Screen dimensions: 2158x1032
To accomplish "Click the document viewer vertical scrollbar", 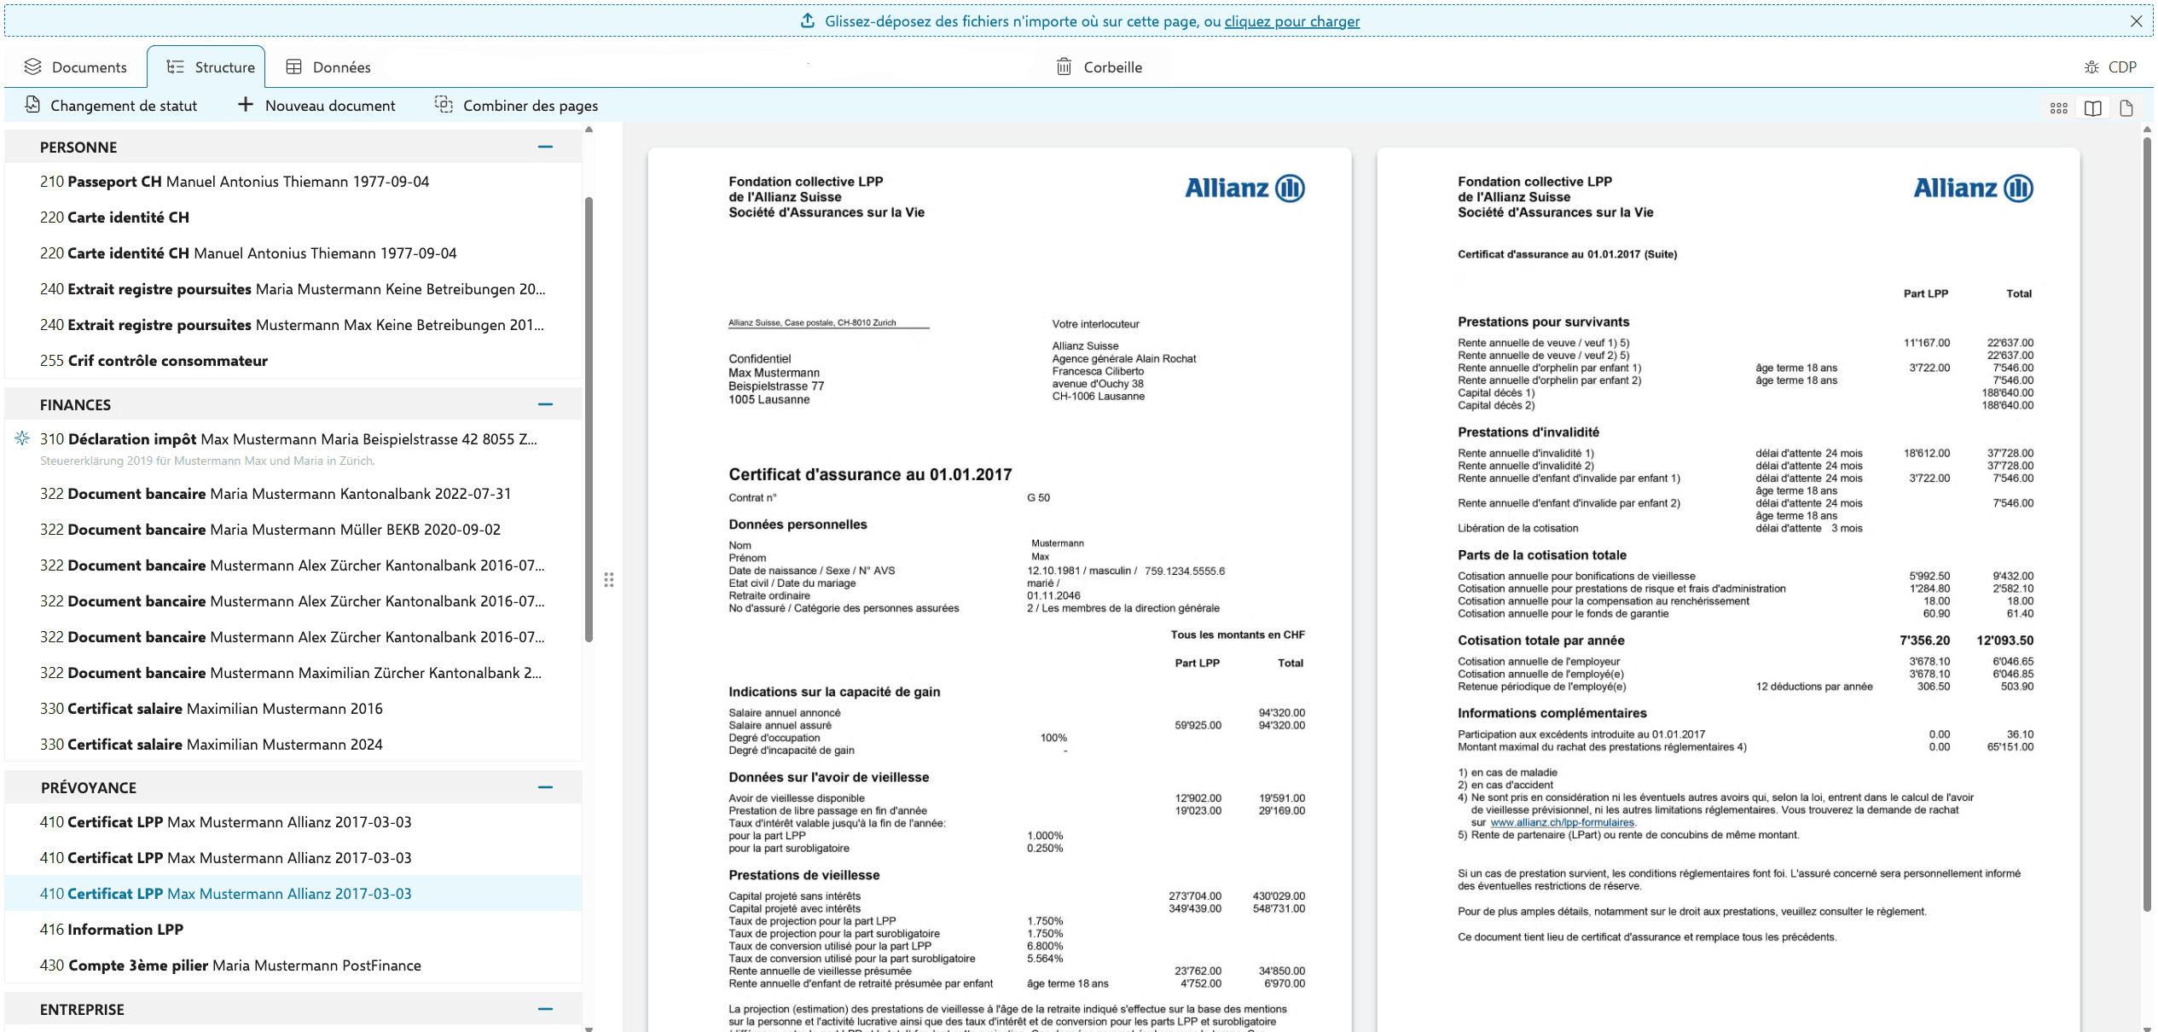I will point(2147,525).
